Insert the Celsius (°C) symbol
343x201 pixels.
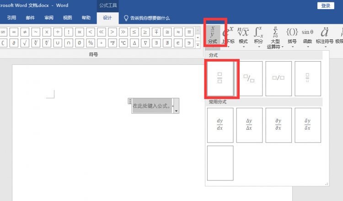click(123, 43)
